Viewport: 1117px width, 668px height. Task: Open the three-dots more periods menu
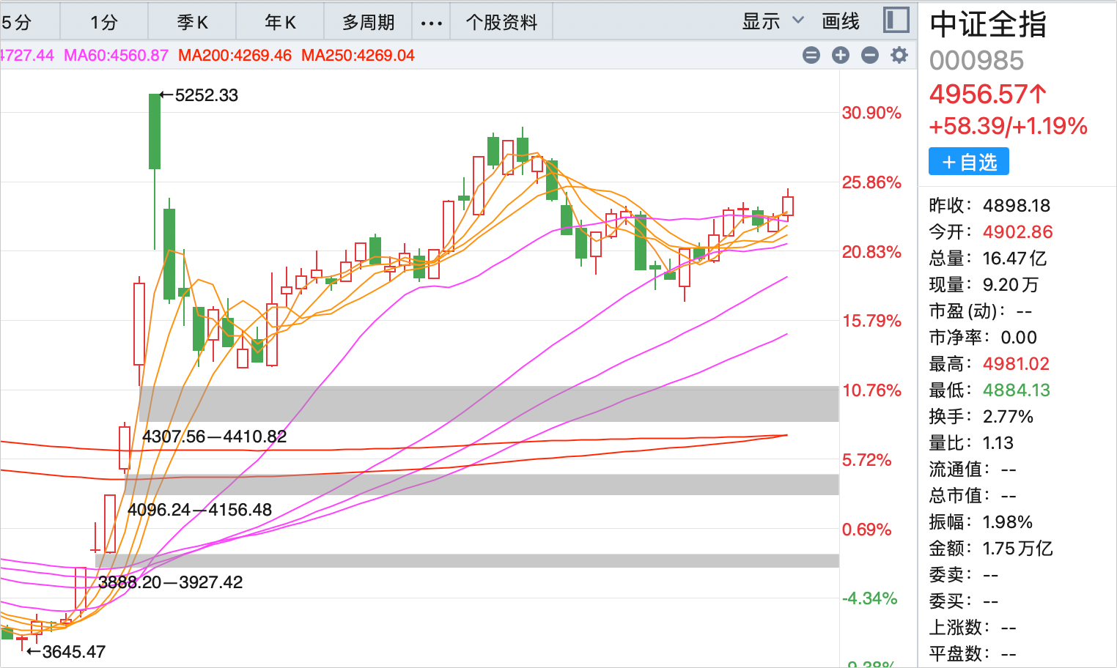point(432,23)
